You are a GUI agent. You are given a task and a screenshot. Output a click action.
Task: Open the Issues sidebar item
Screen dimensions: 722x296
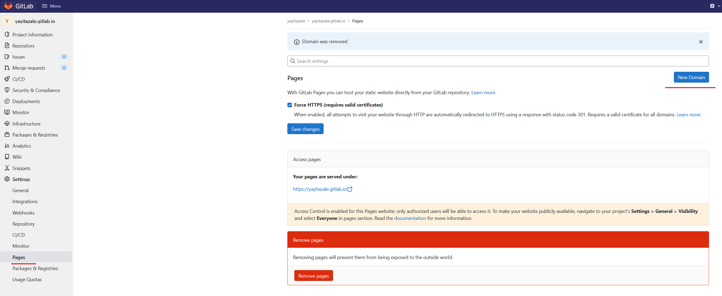click(x=36, y=56)
